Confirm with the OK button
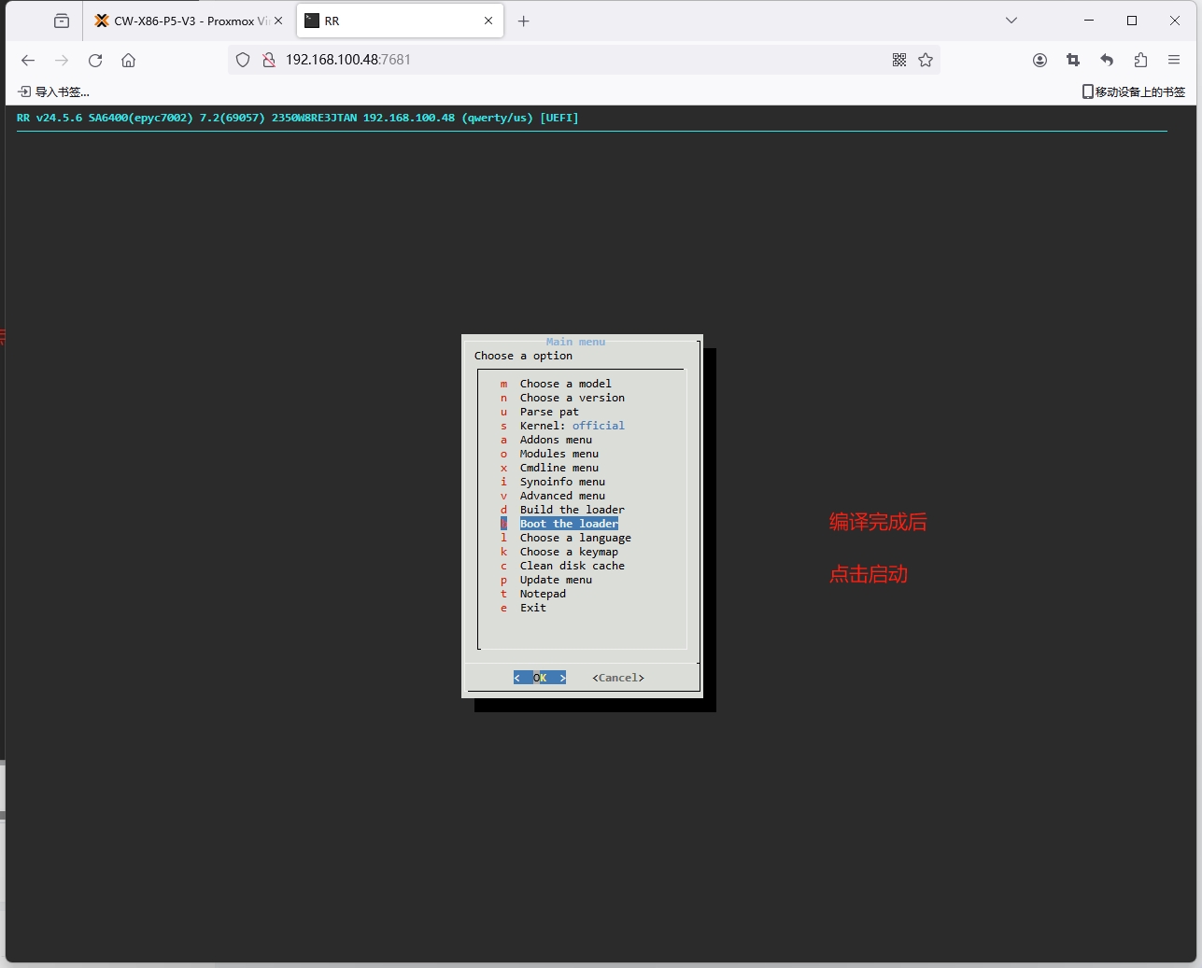 pyautogui.click(x=540, y=678)
